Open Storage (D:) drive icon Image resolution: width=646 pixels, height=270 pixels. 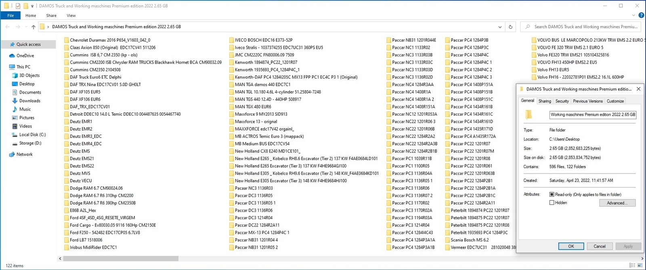point(15,143)
